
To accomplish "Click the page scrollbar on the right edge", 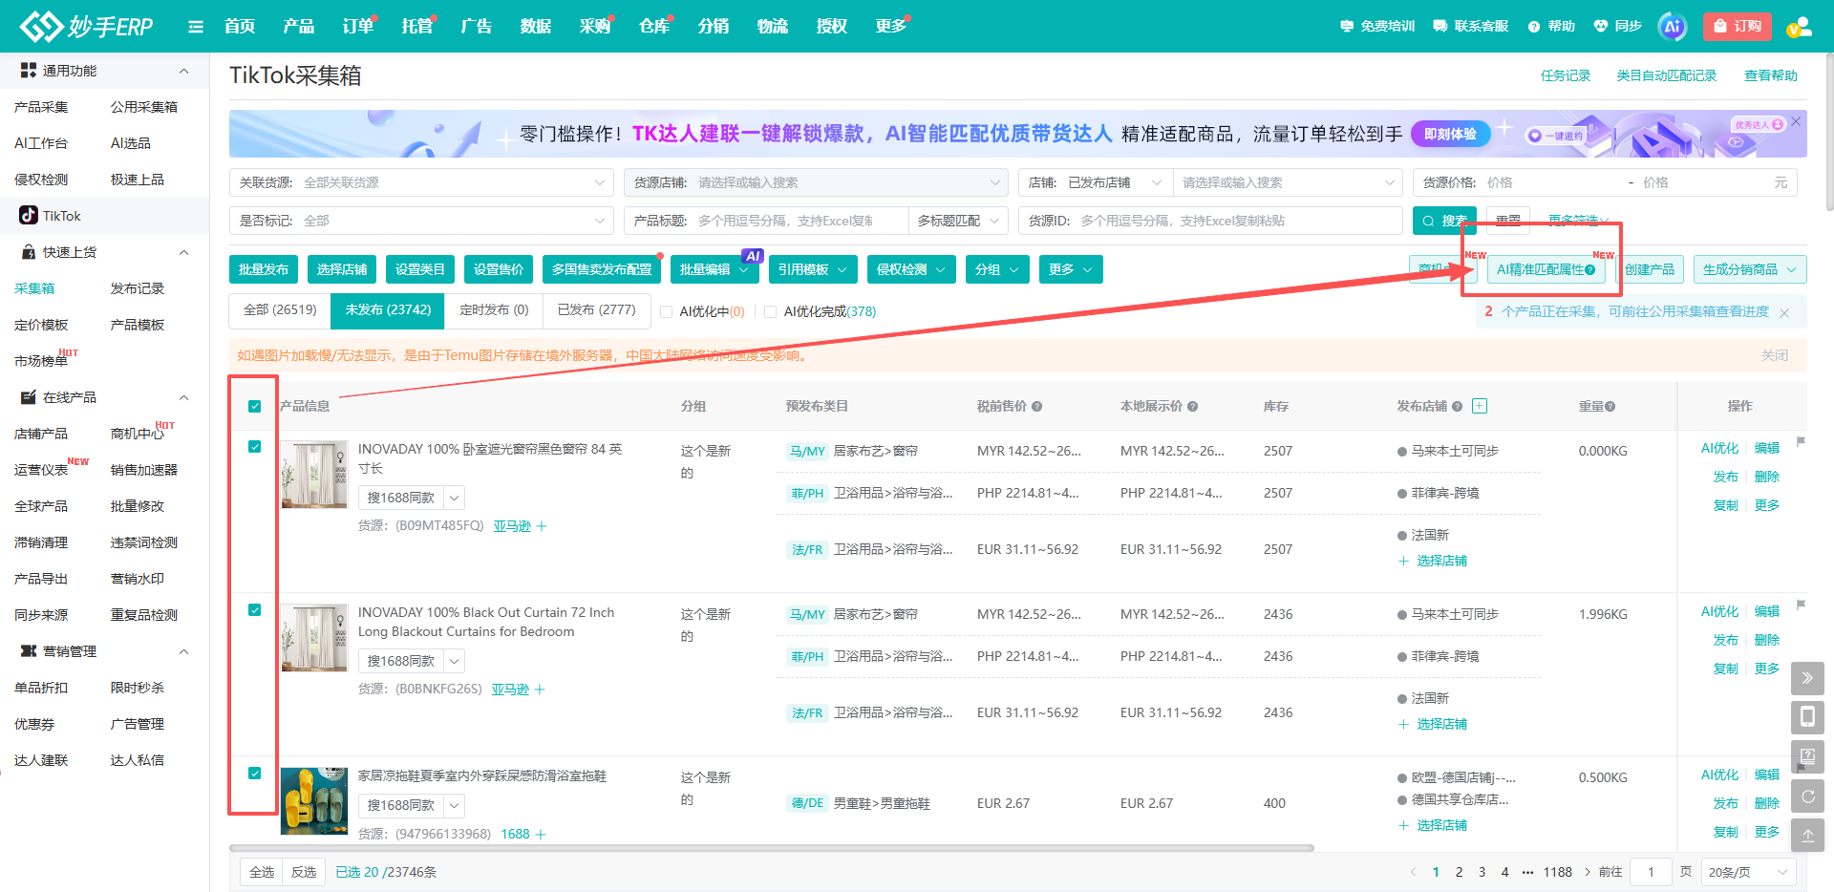I will pos(1828,134).
